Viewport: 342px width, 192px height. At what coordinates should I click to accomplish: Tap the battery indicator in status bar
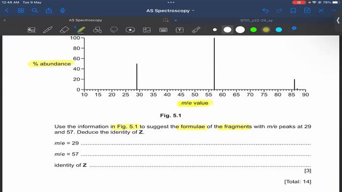pyautogui.click(x=336, y=2)
